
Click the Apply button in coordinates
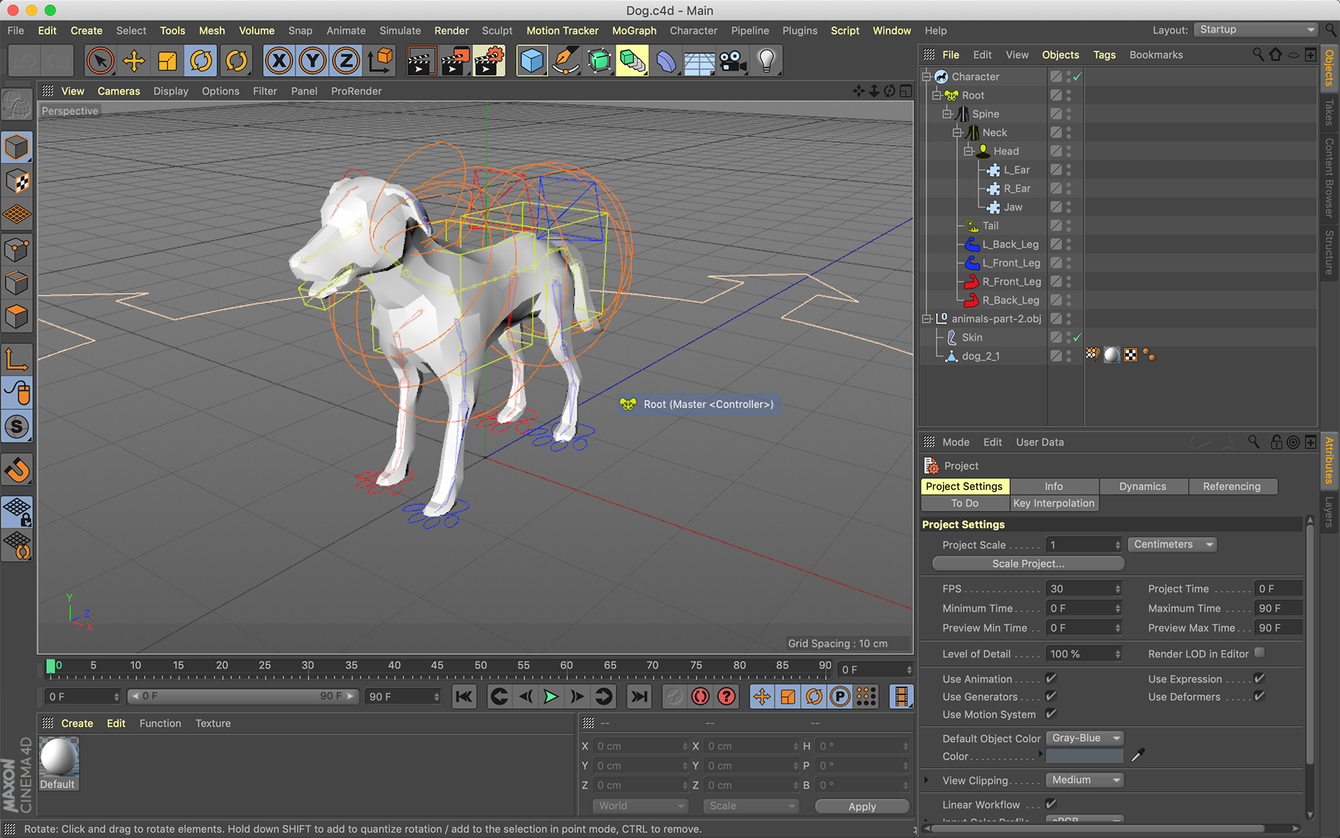[862, 806]
